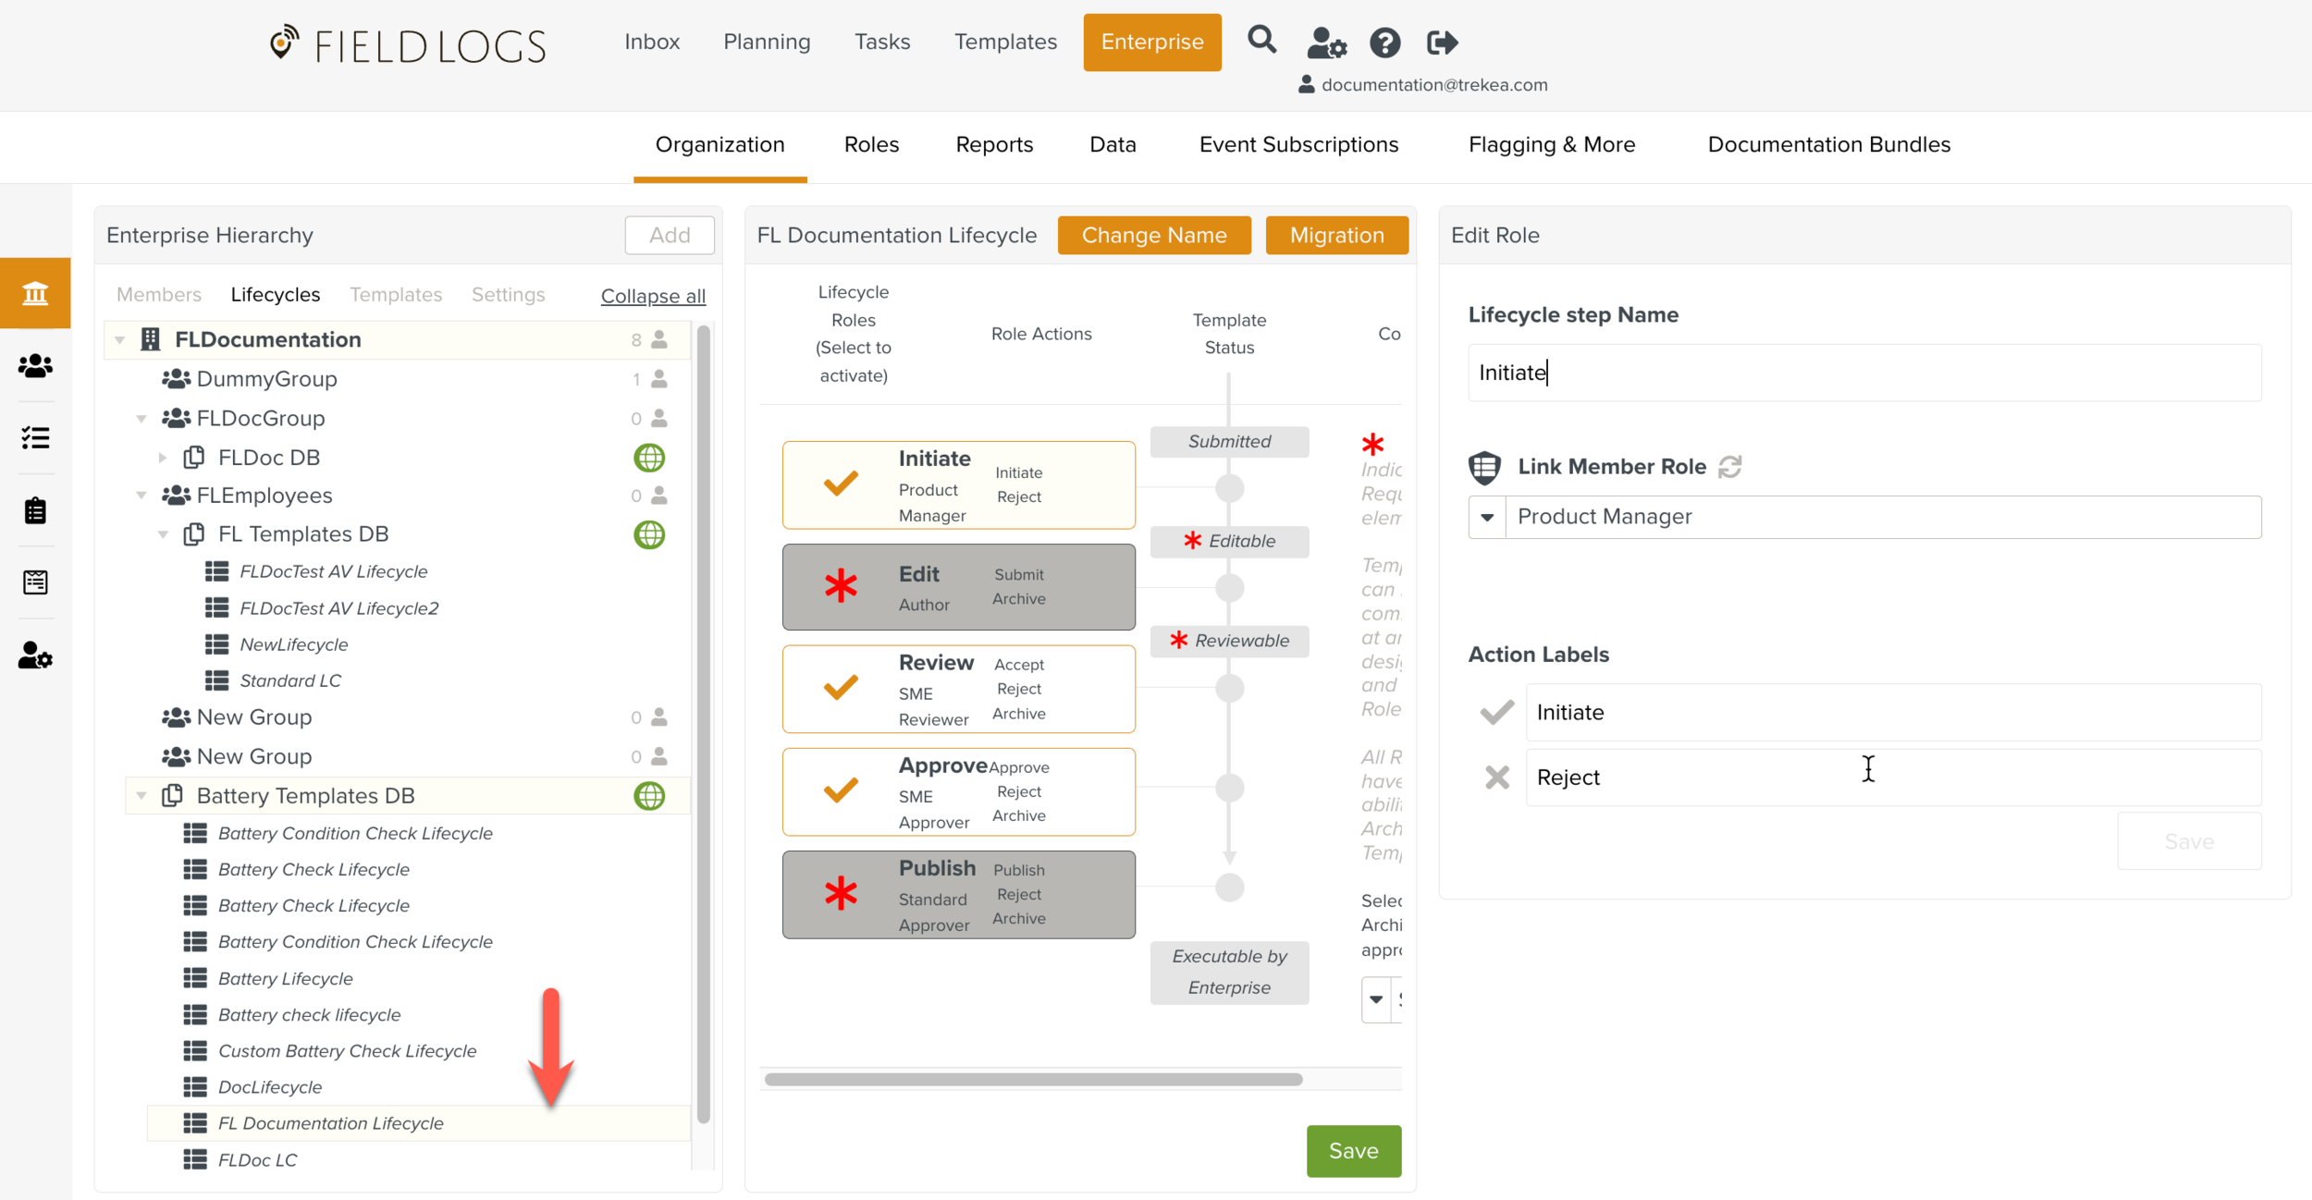Open the enterprise building sidebar icon
The image size is (2312, 1200).
point(35,293)
